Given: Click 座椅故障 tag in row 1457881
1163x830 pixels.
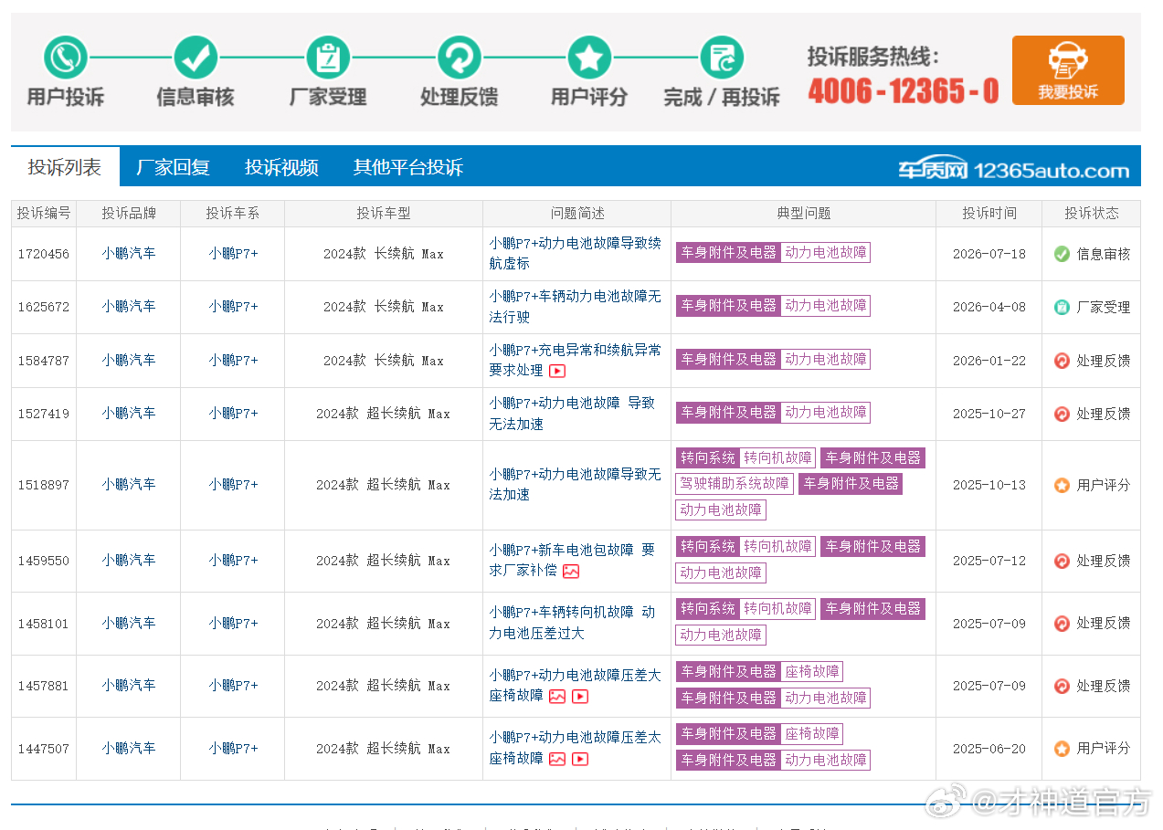Looking at the screenshot, I should pyautogui.click(x=811, y=671).
